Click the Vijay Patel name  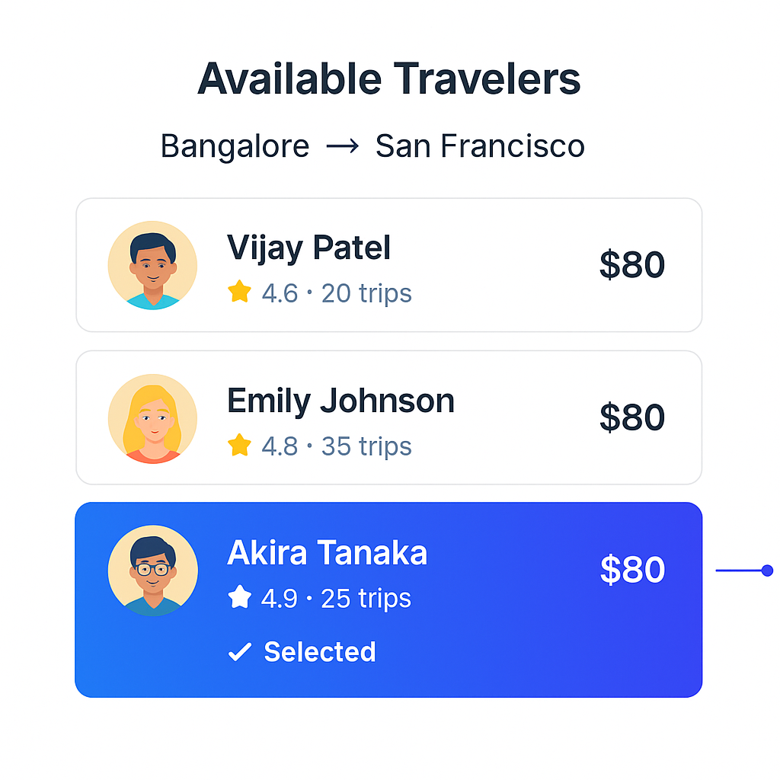308,248
